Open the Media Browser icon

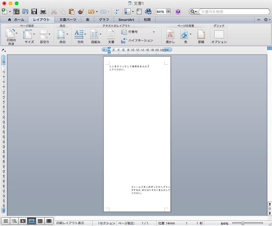point(148,11)
